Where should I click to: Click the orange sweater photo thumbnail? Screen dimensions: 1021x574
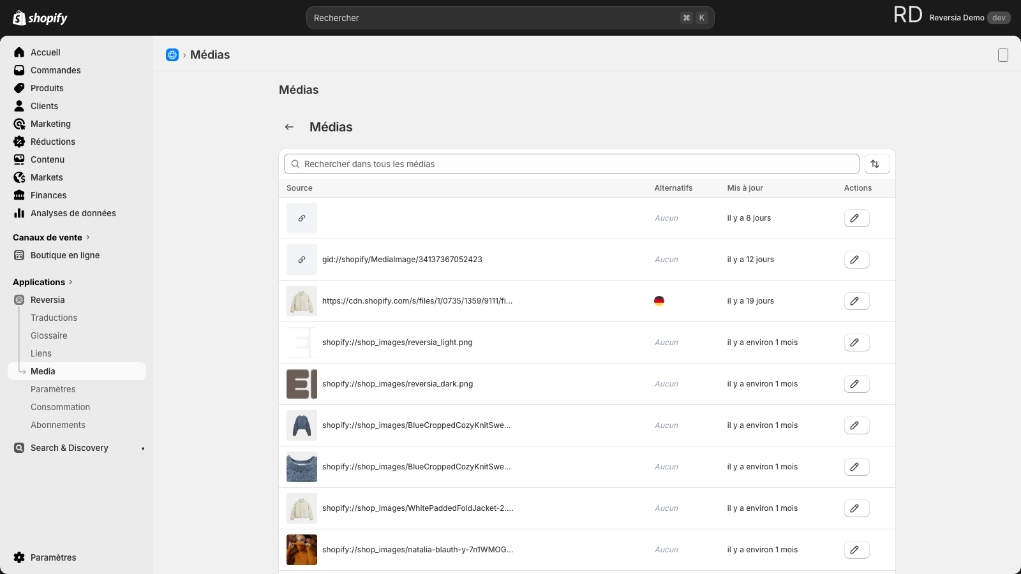click(x=302, y=550)
